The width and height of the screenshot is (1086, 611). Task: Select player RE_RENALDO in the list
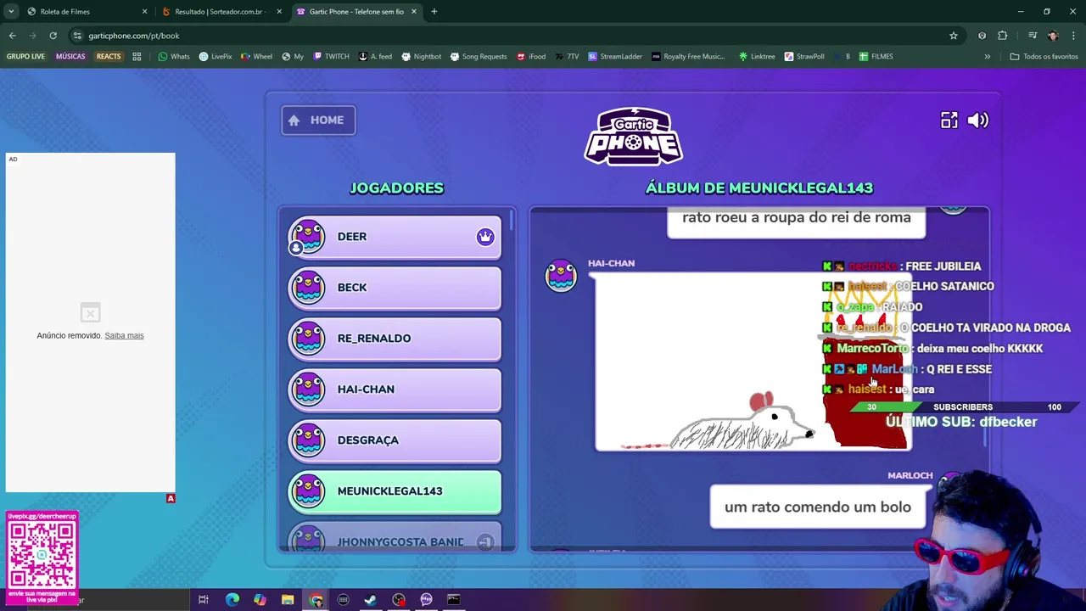395,339
